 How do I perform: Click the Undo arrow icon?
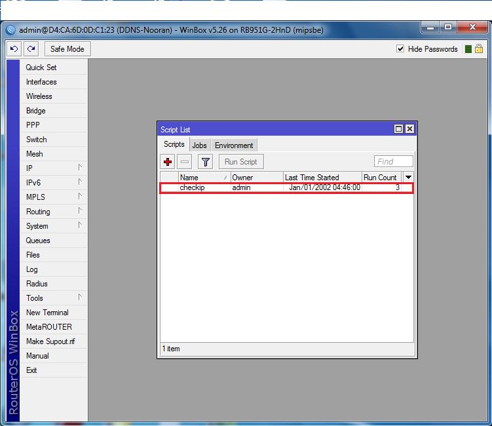coord(14,49)
